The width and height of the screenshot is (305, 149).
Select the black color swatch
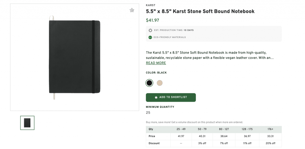coord(149,83)
